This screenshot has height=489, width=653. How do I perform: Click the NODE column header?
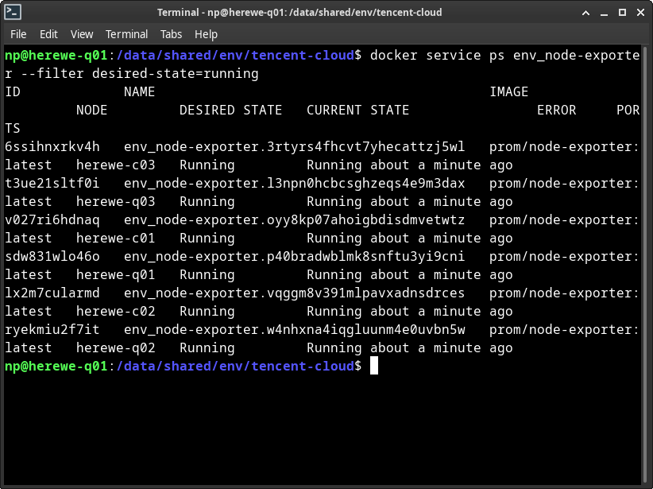(x=91, y=110)
